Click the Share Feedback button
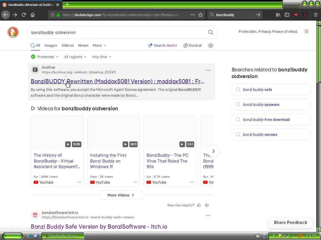Viewport: 321px width, 240px height. click(x=291, y=222)
